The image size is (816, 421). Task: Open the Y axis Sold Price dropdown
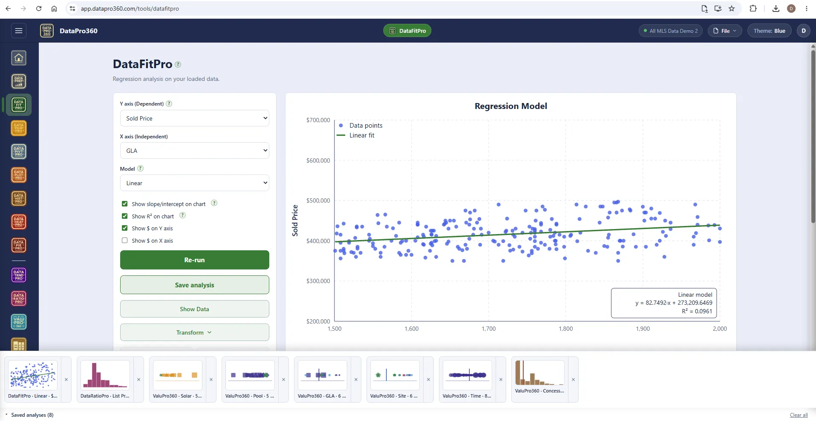195,118
